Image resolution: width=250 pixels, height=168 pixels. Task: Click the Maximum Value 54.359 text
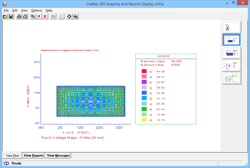pos(161,61)
